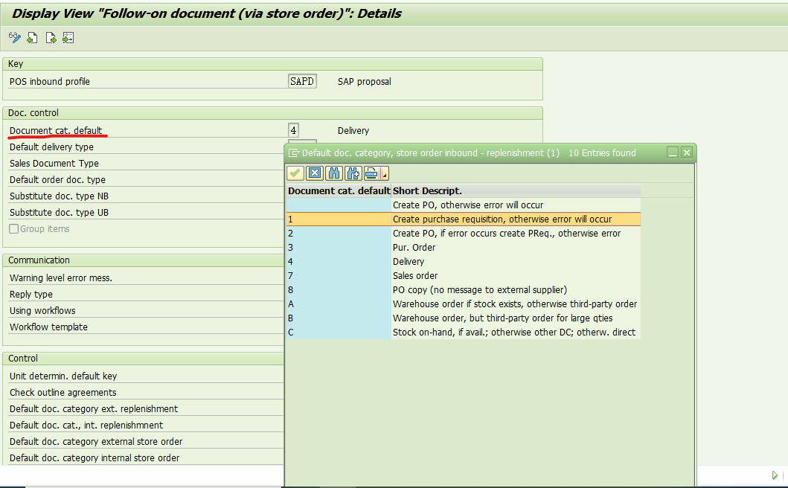Select 'Create PO, otherwise error will occur' entry
Screen dimensions: 788x488
(x=464, y=205)
